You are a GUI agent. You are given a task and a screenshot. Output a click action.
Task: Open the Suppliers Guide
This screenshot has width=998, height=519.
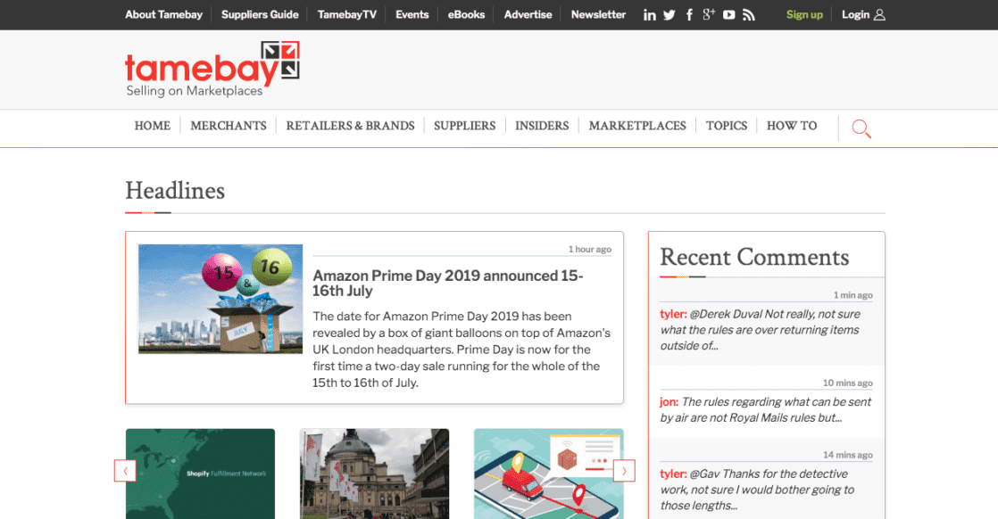coord(260,14)
